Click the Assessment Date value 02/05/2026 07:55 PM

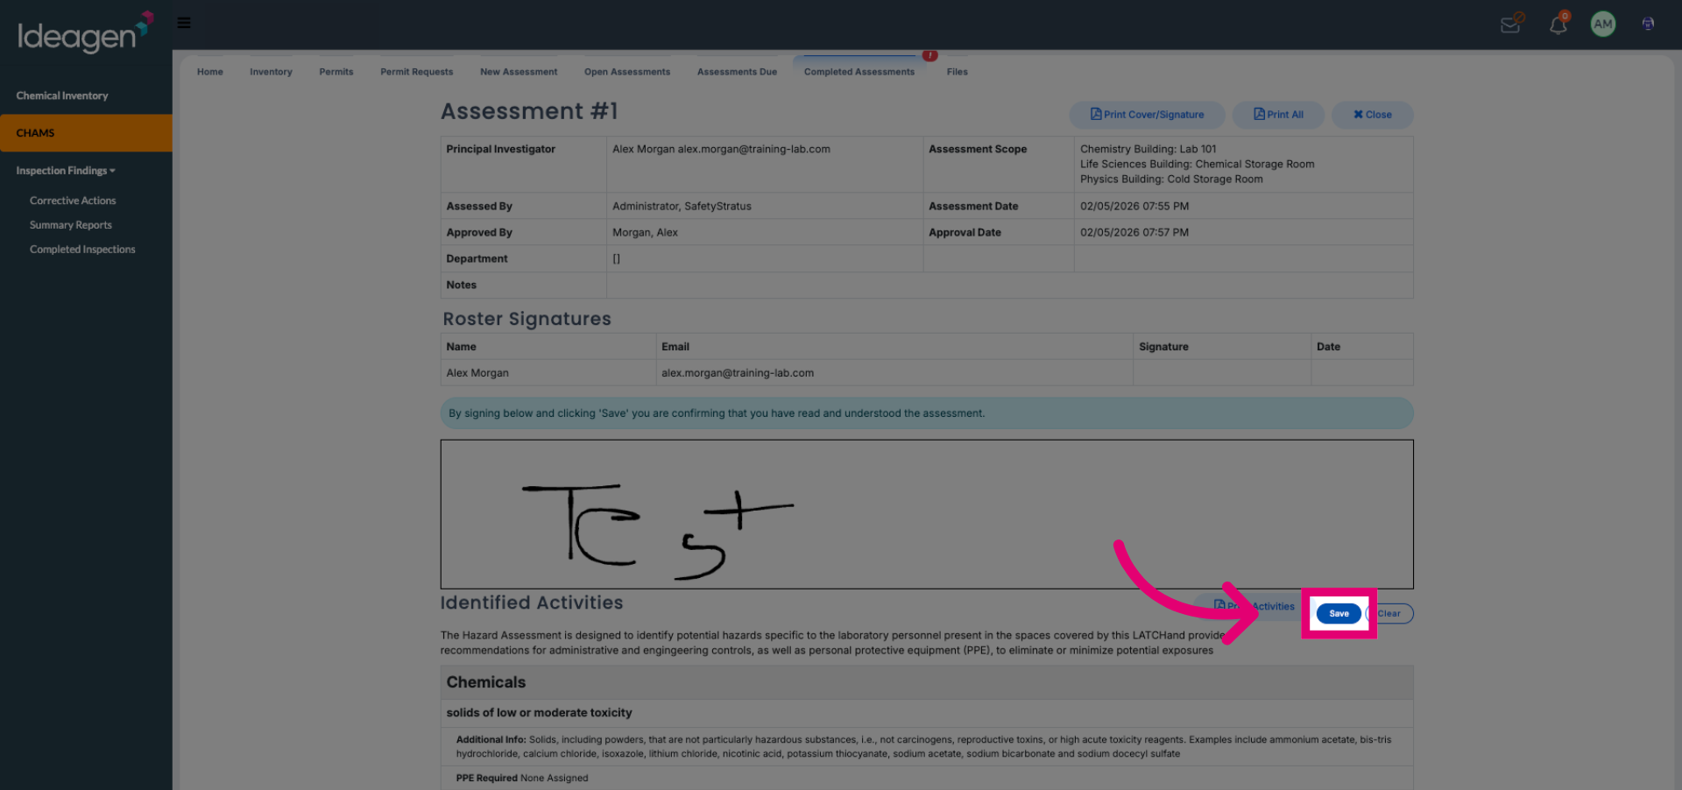tap(1134, 206)
